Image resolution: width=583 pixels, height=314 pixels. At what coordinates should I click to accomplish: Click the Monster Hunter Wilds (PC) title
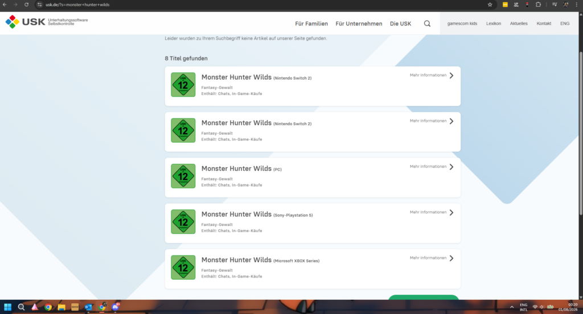coord(241,169)
